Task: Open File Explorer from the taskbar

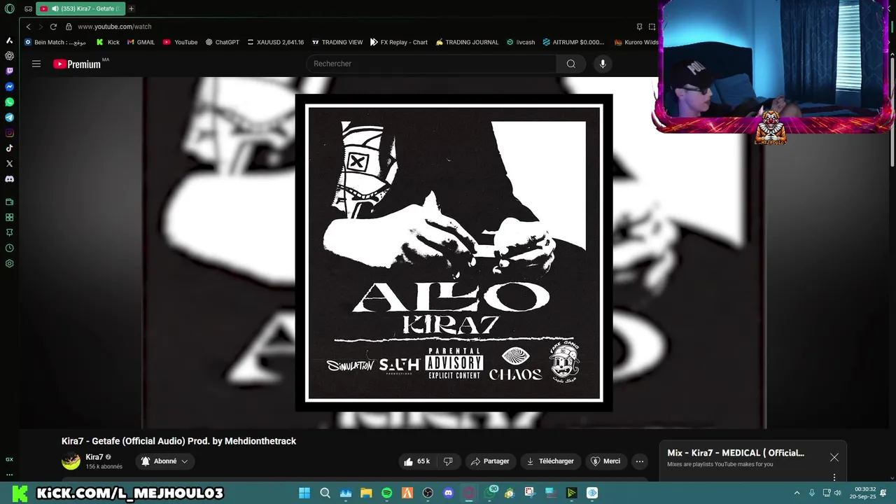Action: click(x=366, y=493)
